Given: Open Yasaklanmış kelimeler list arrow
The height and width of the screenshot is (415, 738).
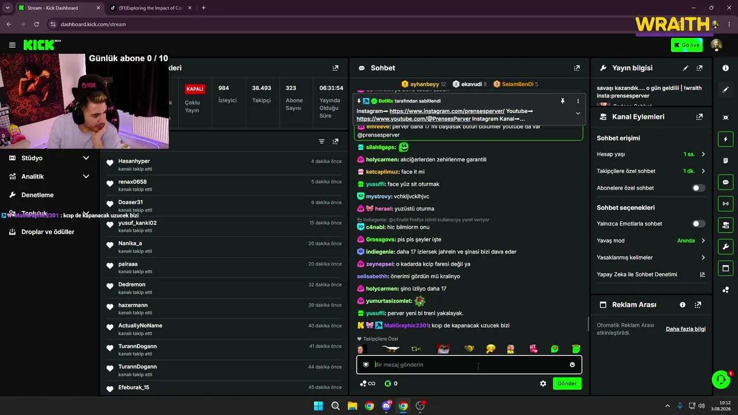Looking at the screenshot, I should 703,258.
